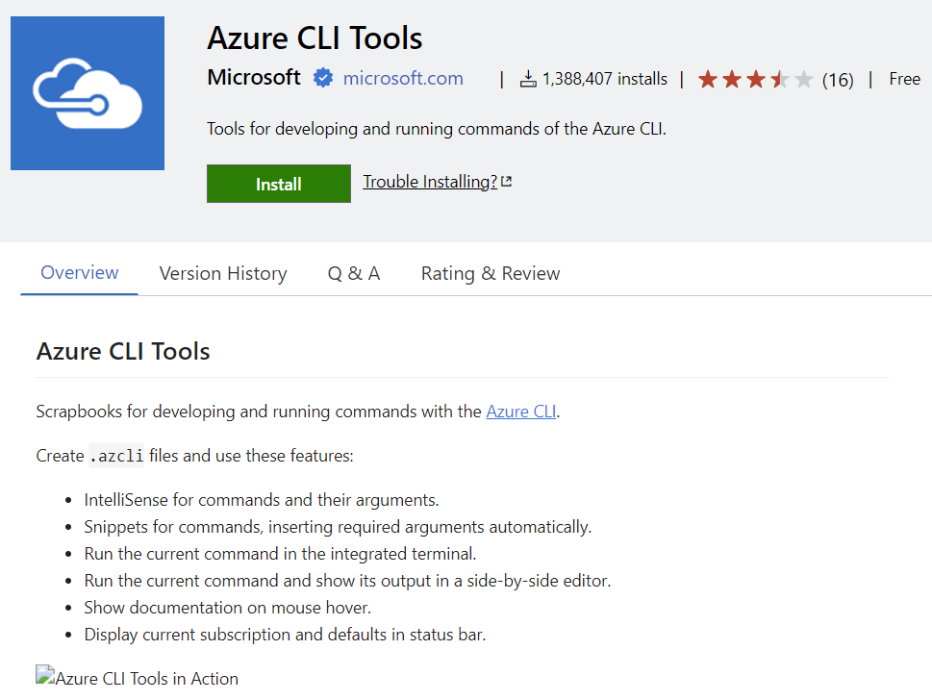Screen dimensions: 932x700
Task: Open the (16) reviews count
Action: (x=838, y=80)
